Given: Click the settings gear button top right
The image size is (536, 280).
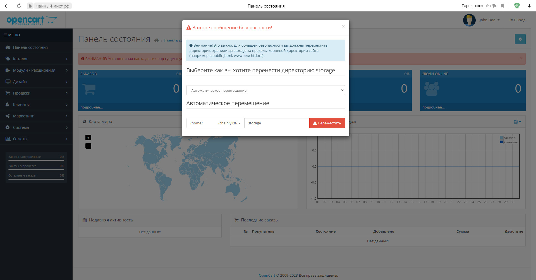Looking at the screenshot, I should coord(520,39).
